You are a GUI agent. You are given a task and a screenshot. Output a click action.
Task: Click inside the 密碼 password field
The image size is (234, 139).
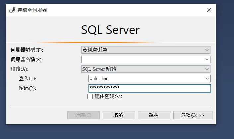click(149, 88)
